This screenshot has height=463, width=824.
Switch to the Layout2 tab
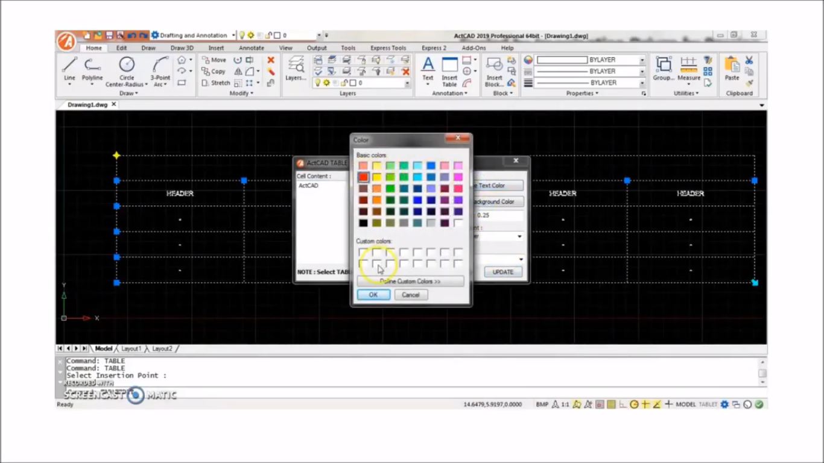pyautogui.click(x=162, y=348)
